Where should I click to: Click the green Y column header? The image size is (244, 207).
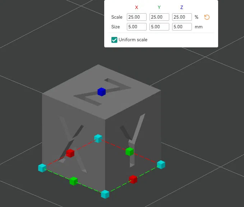click(x=159, y=7)
